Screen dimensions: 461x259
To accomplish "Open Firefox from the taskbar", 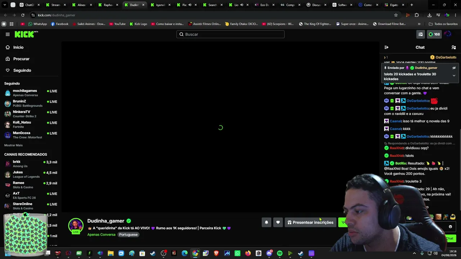I will click(x=248, y=253).
